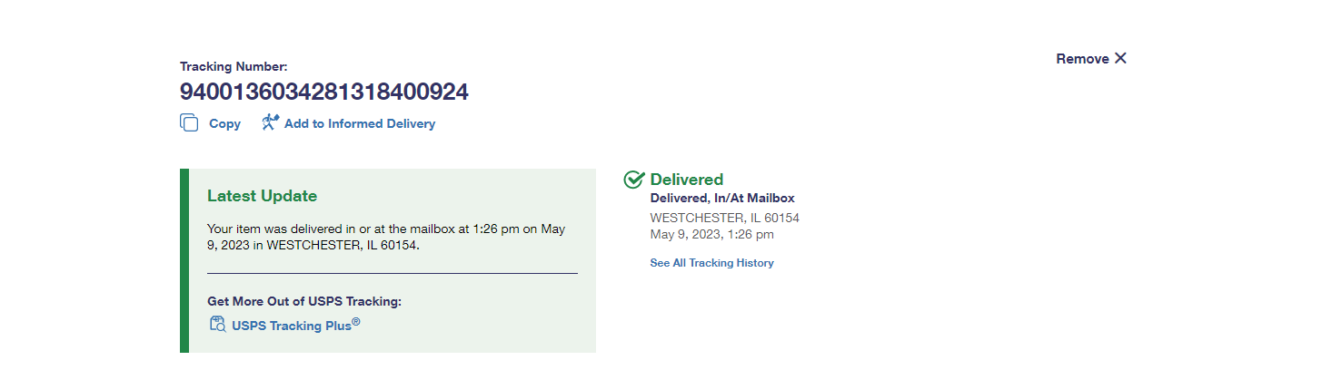Viewport: 1322px width, 370px height.
Task: Click the Remove text button
Action: pyautogui.click(x=1082, y=59)
